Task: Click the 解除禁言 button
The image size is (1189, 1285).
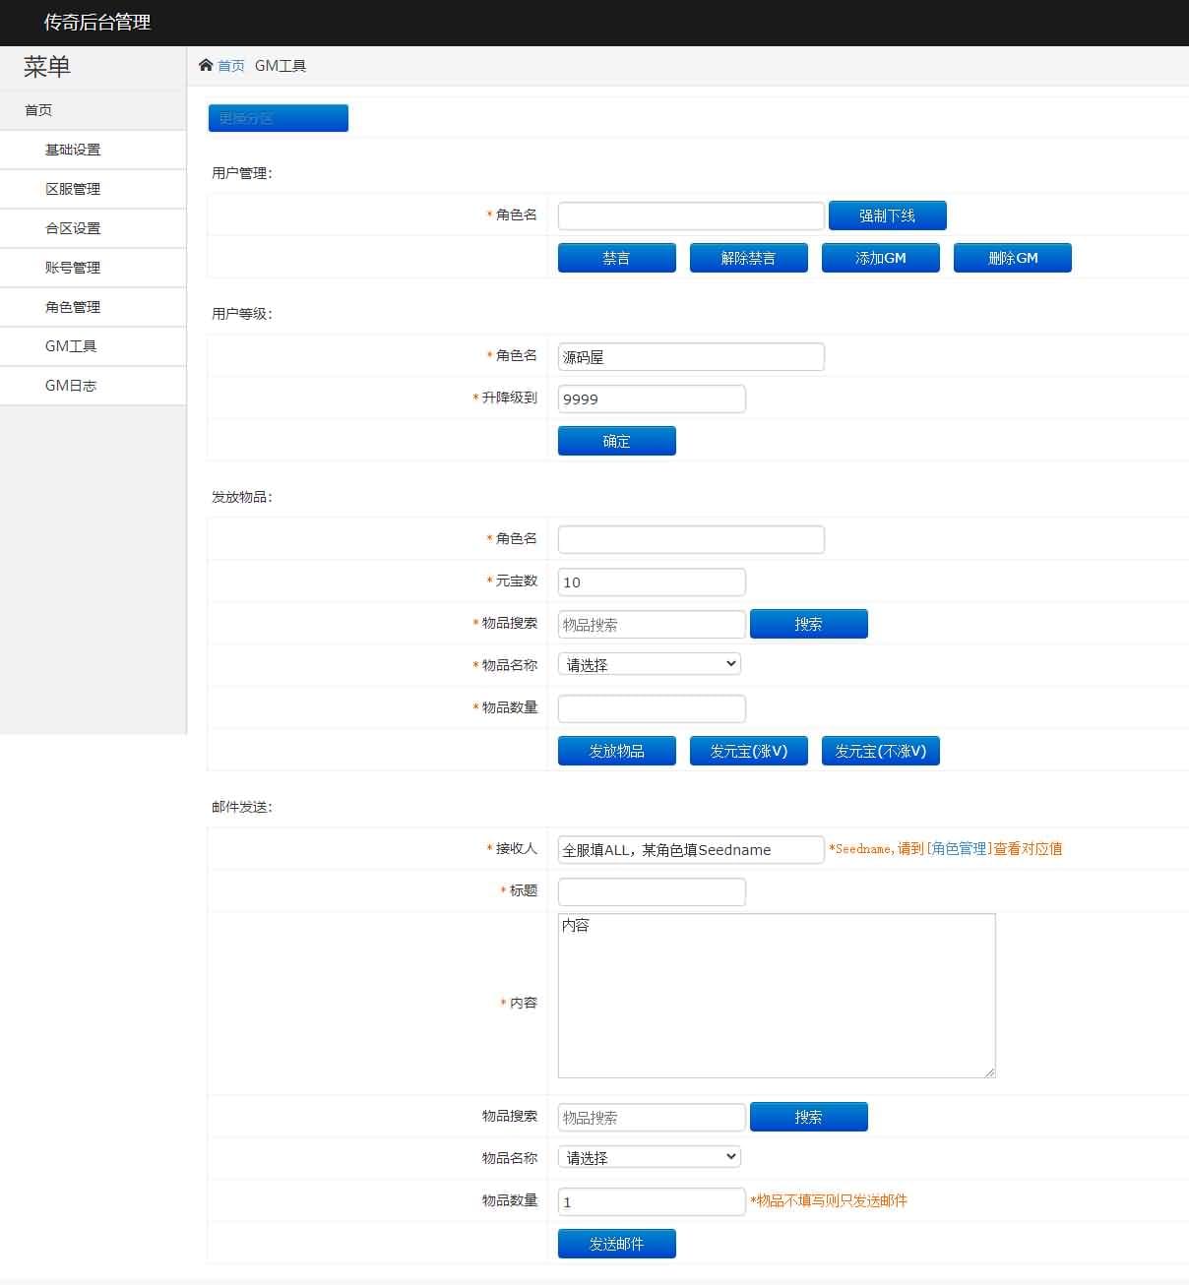Action: [x=748, y=257]
